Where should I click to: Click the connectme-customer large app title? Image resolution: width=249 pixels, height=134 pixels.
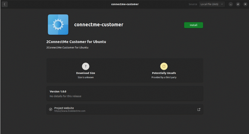pyautogui.click(x=99, y=24)
